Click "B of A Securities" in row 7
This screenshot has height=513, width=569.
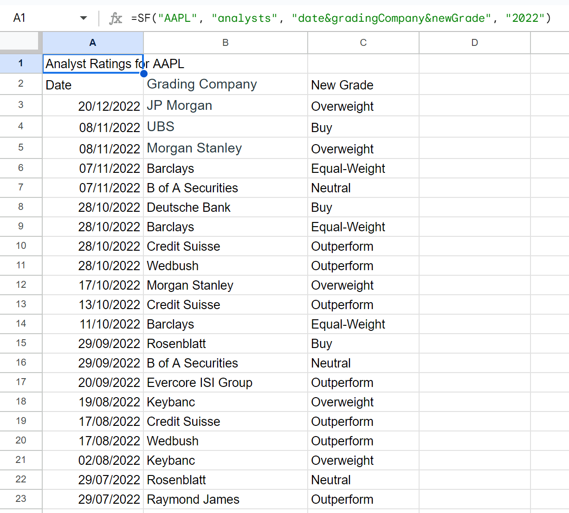226,188
